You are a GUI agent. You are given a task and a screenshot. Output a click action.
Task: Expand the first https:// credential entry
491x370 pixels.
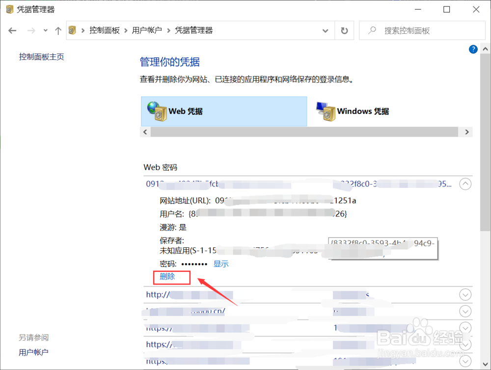465,327
